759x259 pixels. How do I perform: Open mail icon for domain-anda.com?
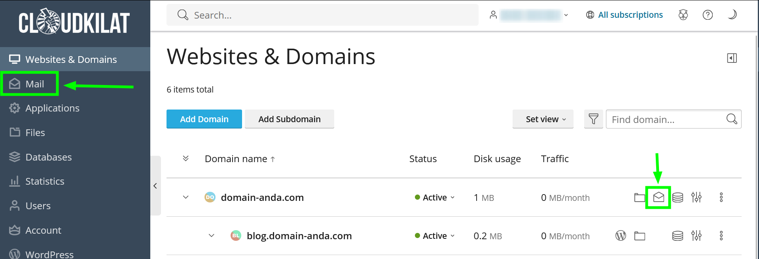click(659, 197)
